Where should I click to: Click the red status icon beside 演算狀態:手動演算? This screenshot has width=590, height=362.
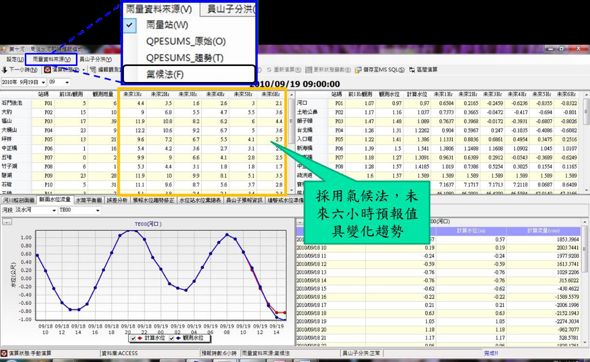pos(4,353)
